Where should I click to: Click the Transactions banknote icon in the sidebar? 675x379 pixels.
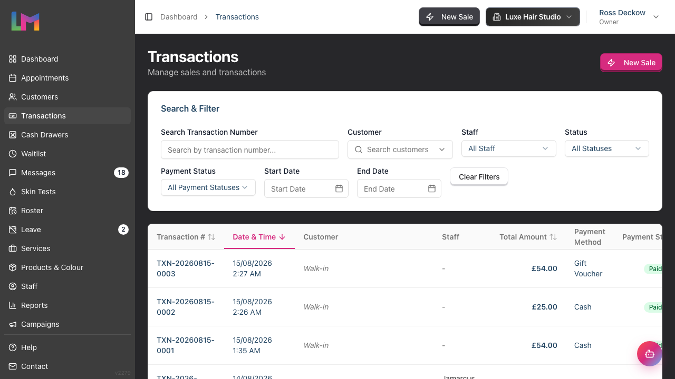click(13, 116)
